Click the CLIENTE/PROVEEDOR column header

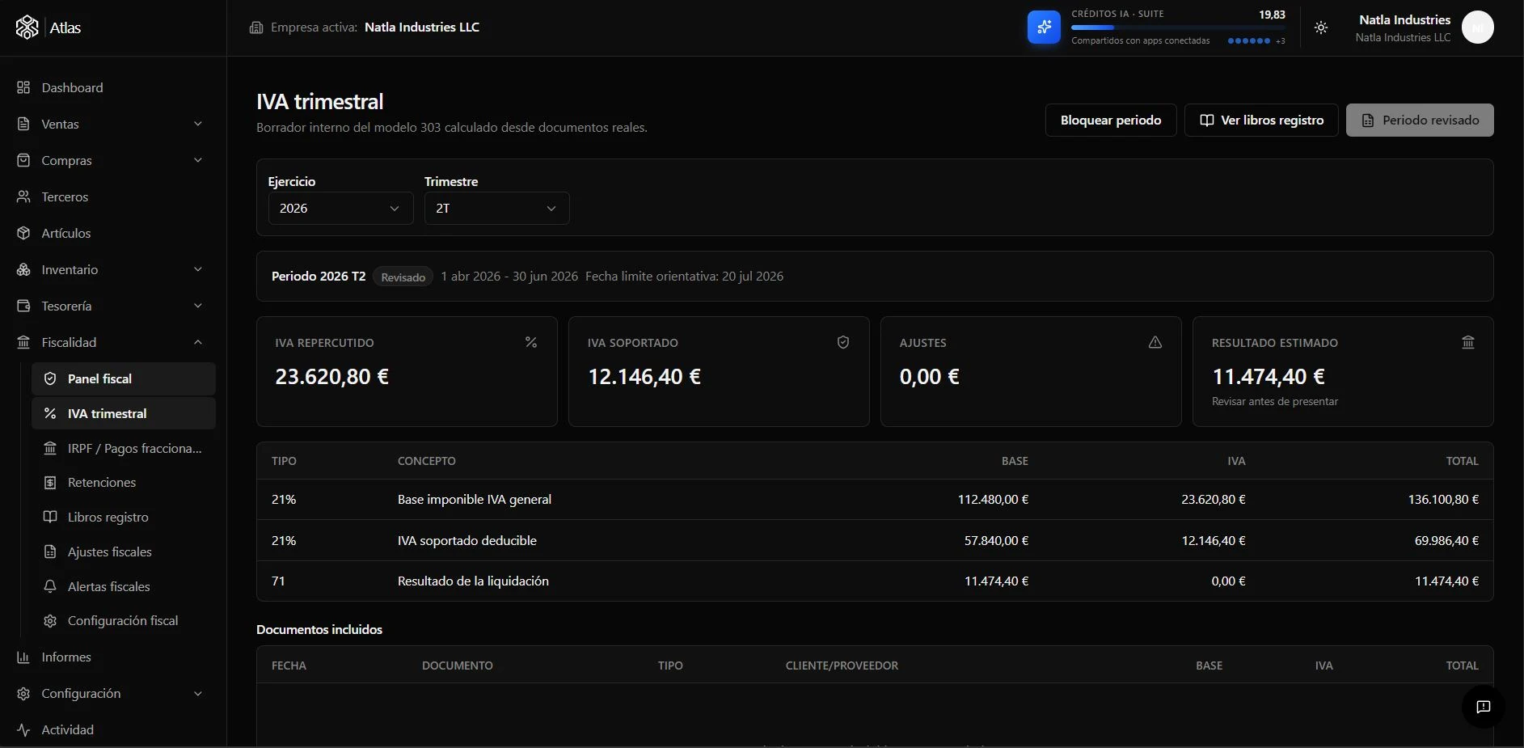point(842,666)
